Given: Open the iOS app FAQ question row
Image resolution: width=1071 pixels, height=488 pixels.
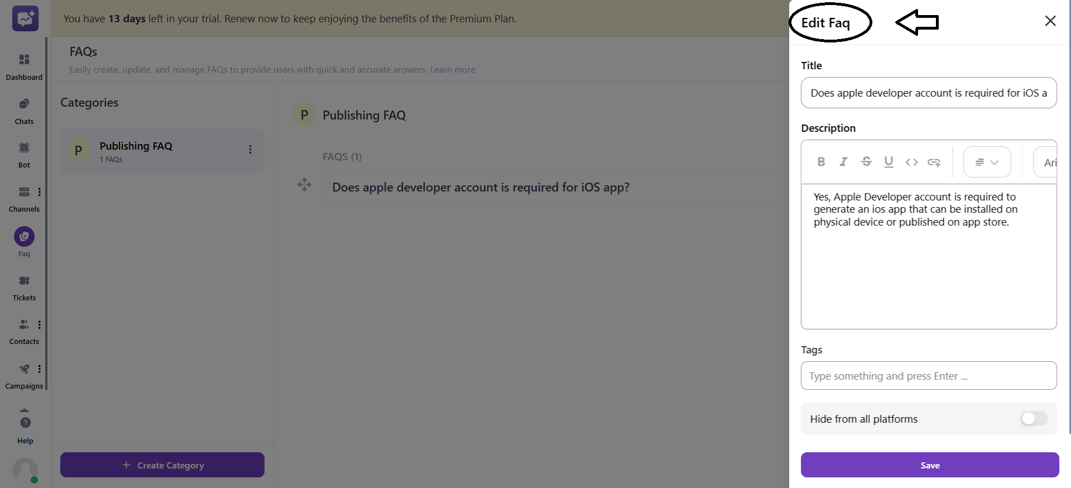Looking at the screenshot, I should click(555, 187).
